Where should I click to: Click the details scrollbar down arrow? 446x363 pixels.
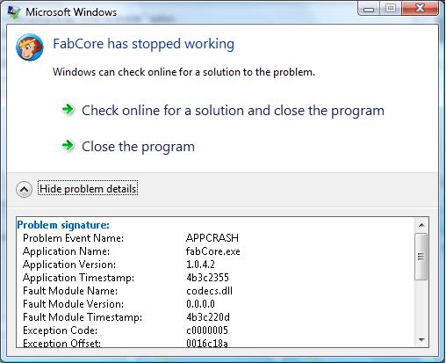click(421, 340)
